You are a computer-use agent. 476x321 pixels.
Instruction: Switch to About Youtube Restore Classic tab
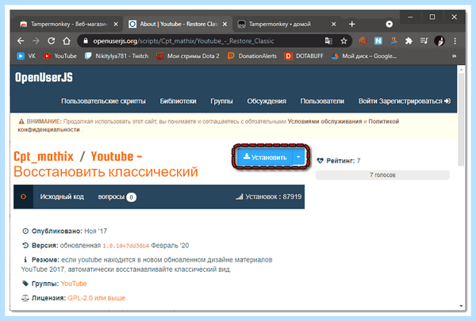pyautogui.click(x=178, y=24)
